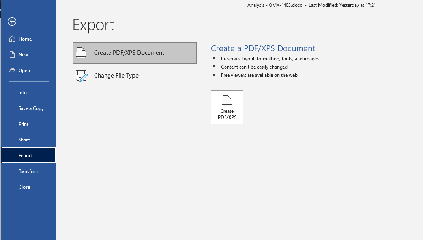Open the Home page in sidebar
Image resolution: width=423 pixels, height=240 pixels.
pos(28,39)
